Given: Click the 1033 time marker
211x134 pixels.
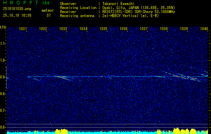Looking at the screenshot, I should (63, 28).
